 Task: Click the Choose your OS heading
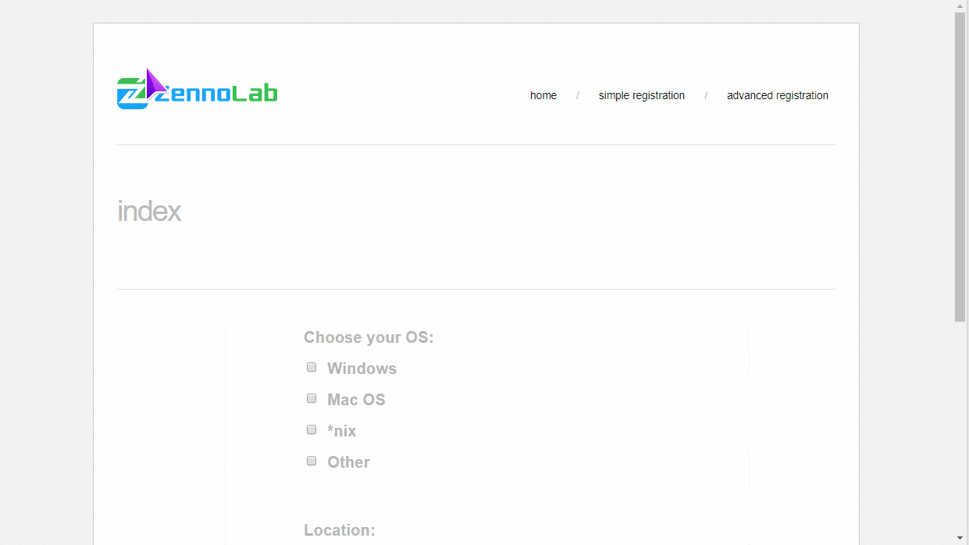coord(369,337)
